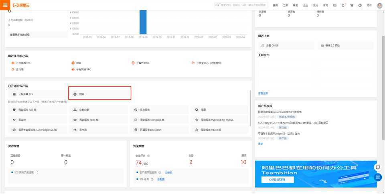Open the 工单 menu in top bar
Screen dimensions: 385x194
(x=285, y=5)
